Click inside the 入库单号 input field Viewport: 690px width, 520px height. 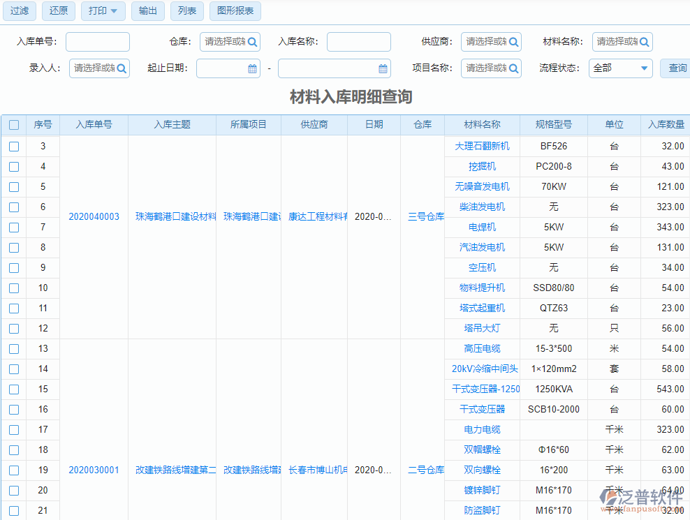(x=97, y=41)
